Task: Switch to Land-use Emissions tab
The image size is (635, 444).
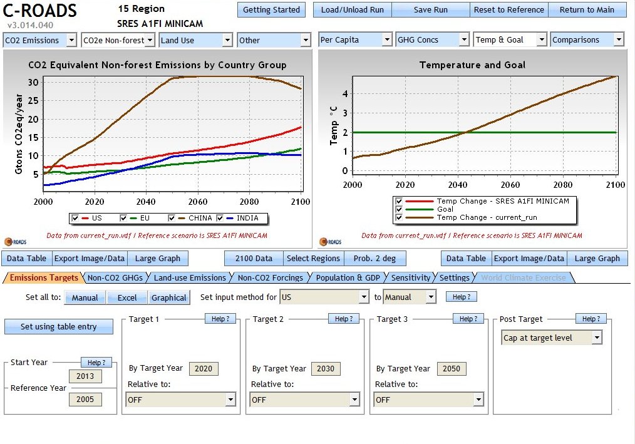Action: click(190, 277)
